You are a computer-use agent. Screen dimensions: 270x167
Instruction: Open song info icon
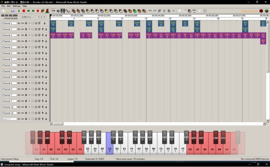[180, 11]
